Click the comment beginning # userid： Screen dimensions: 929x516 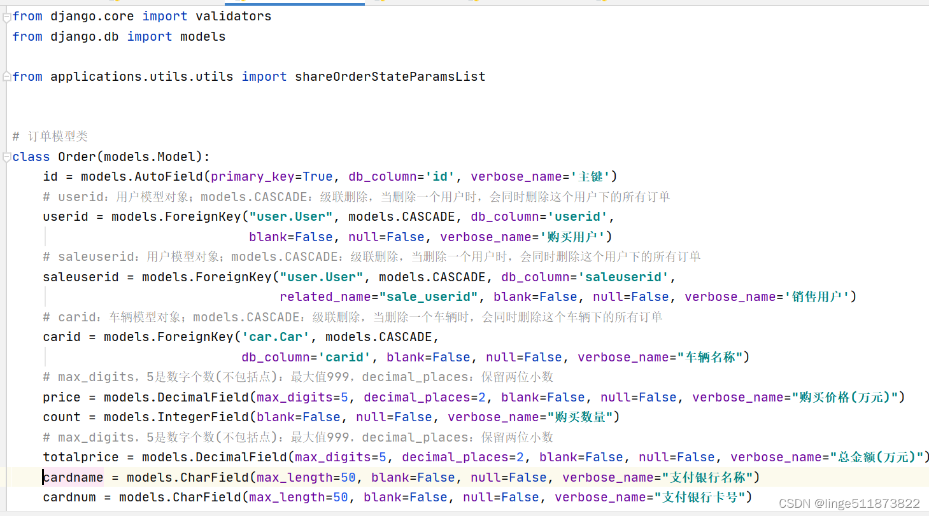[x=357, y=197]
